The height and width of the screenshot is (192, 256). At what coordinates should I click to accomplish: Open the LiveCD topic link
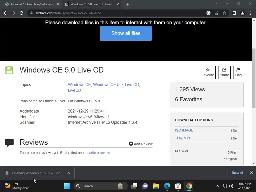[x=74, y=90]
